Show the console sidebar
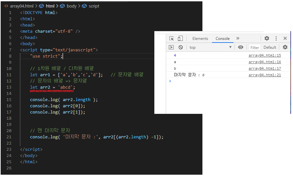Viewport: 293px width, 176px height. (171, 47)
